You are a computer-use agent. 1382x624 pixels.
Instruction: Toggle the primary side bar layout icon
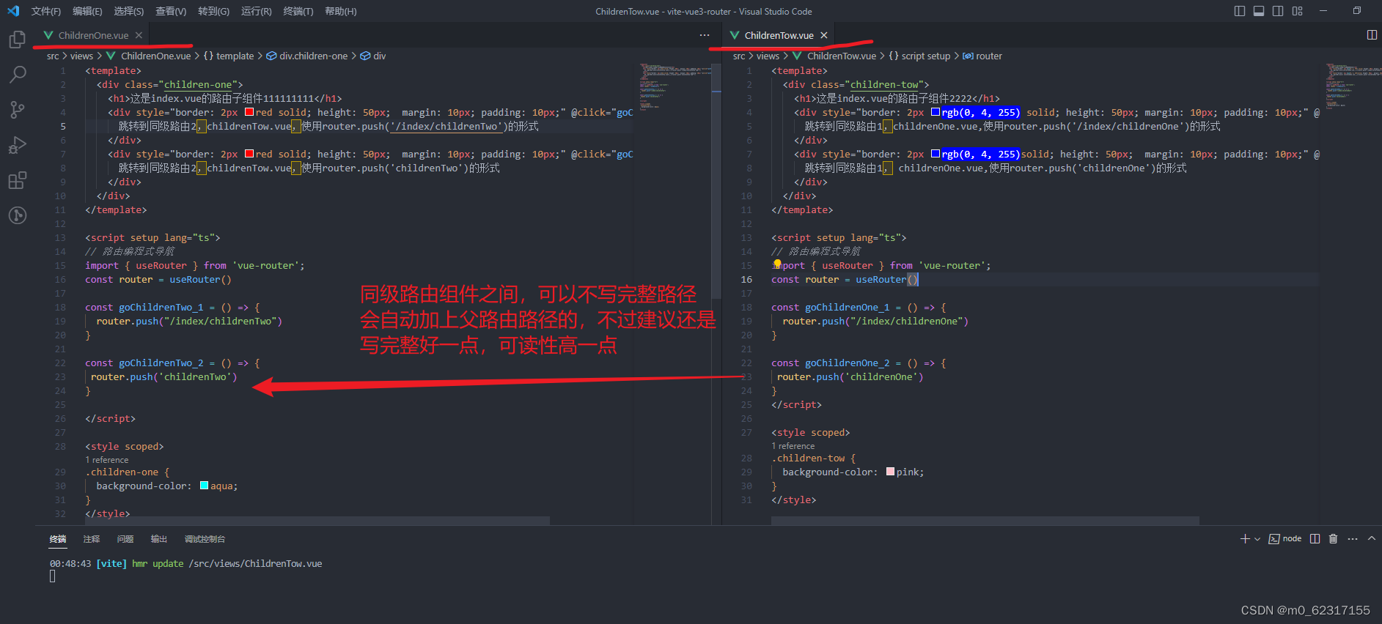[x=1240, y=11]
